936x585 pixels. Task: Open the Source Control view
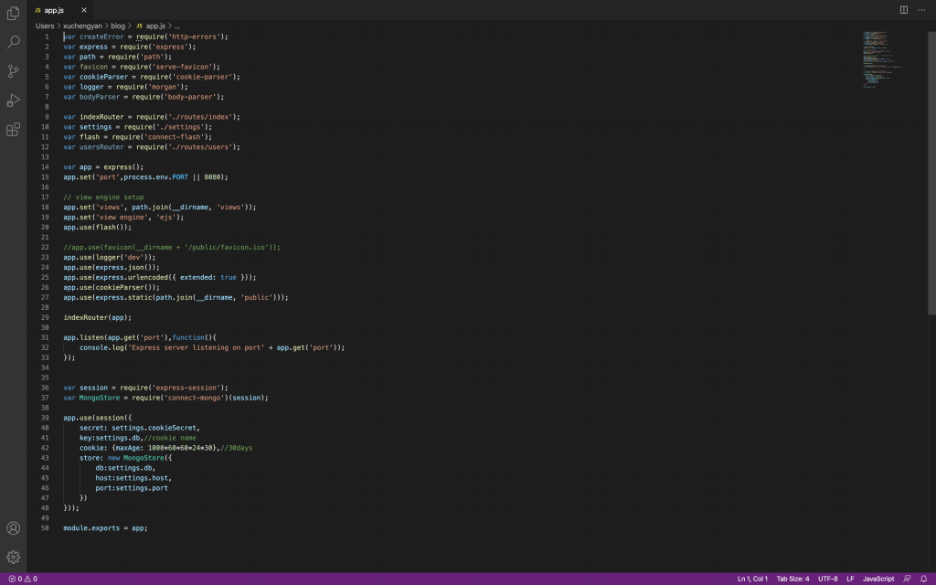point(13,71)
